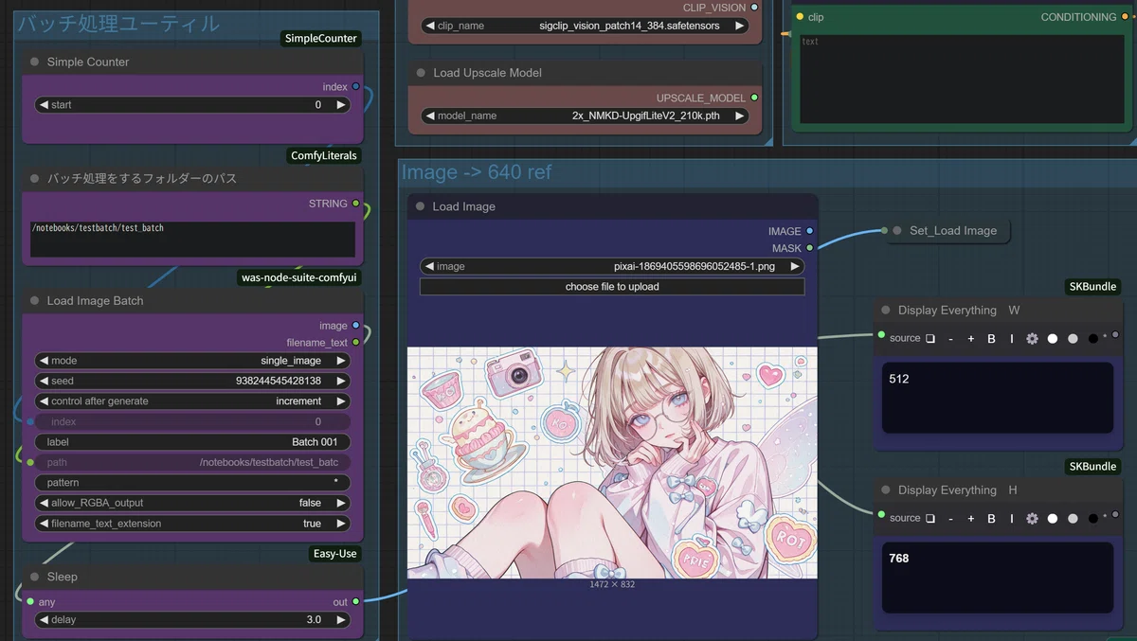1137x641 pixels.
Task: Click the batch folder path text field
Action: (x=192, y=240)
